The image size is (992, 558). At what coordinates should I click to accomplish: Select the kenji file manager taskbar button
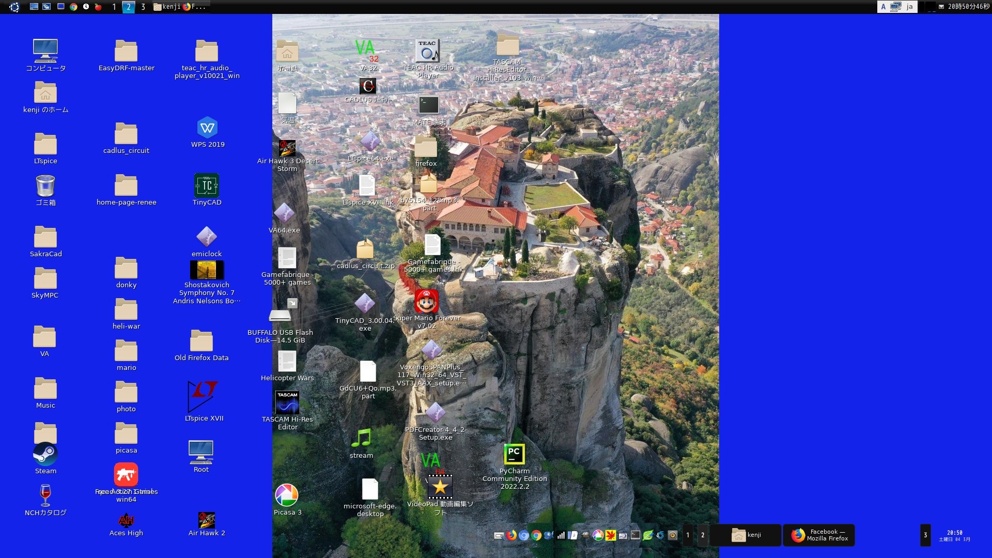pos(746,535)
